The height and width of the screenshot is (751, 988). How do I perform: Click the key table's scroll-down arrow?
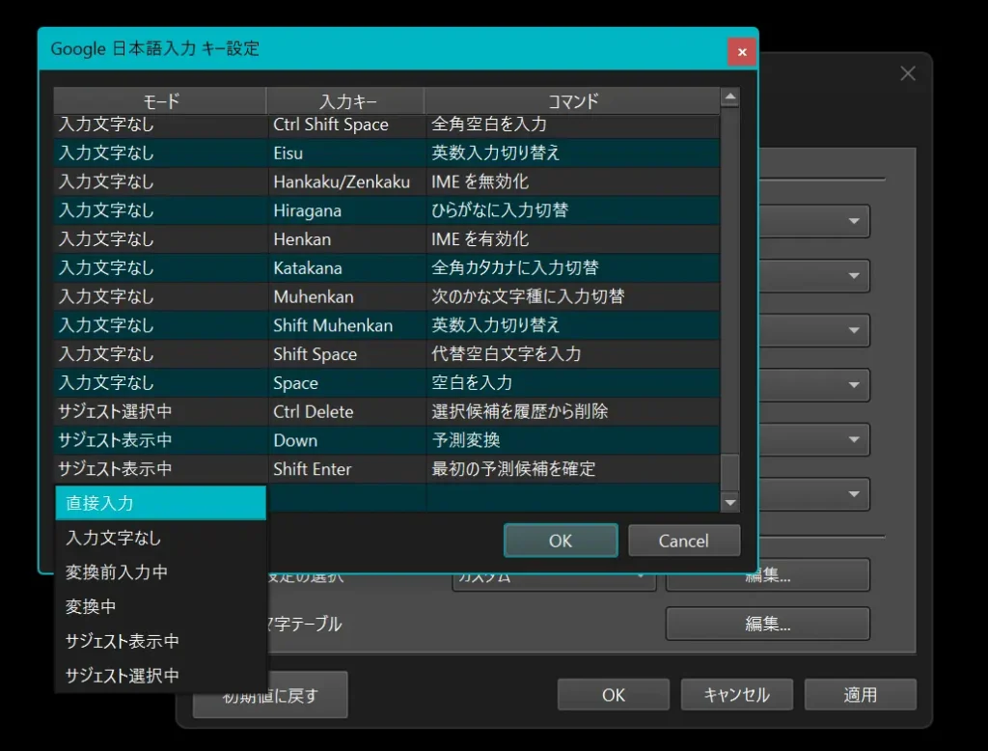coord(729,502)
